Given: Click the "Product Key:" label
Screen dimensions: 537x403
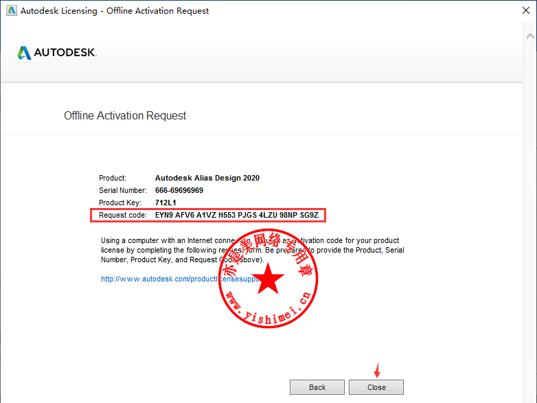Looking at the screenshot, I should click(120, 203).
